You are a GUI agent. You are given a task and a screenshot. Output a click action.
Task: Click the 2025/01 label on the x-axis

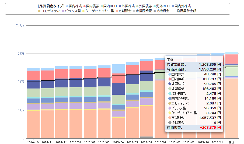(76, 142)
